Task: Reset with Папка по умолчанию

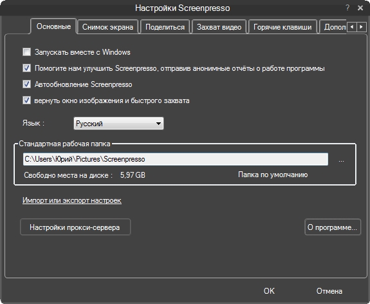Action: [x=273, y=175]
